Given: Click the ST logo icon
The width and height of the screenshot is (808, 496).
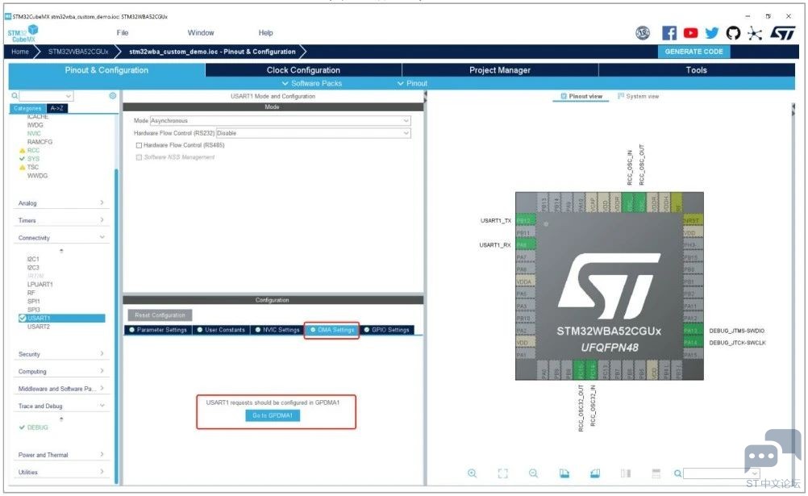Looking at the screenshot, I should point(783,34).
